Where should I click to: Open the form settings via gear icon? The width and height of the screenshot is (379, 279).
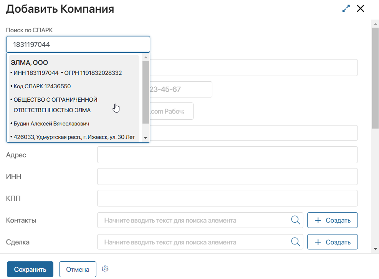tap(105, 269)
